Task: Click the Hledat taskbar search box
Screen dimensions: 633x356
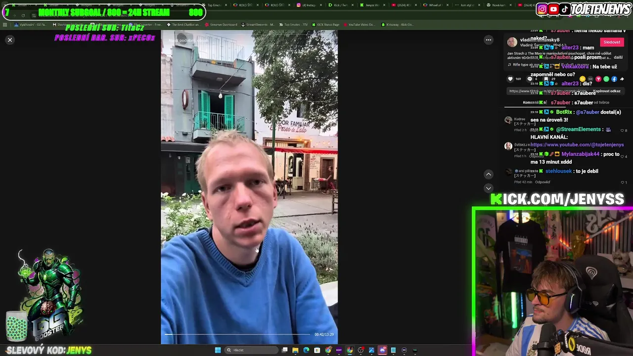Action: tap(252, 350)
